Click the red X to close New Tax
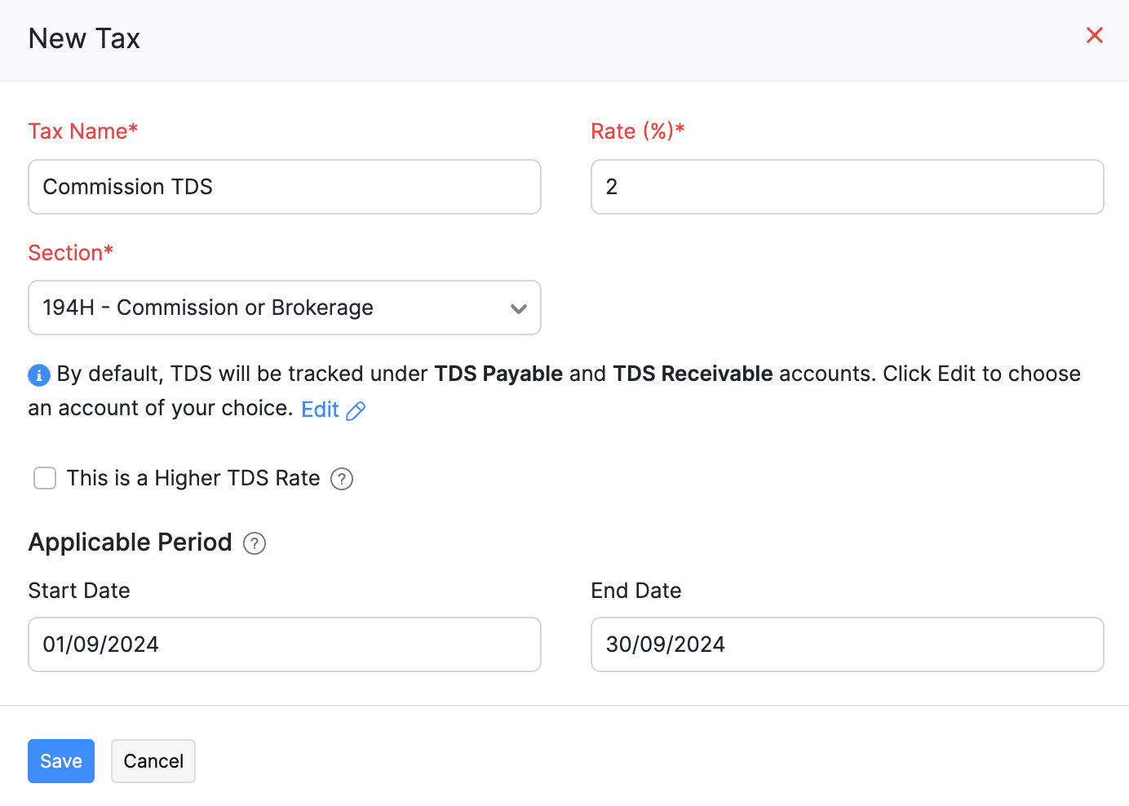 pos(1094,35)
